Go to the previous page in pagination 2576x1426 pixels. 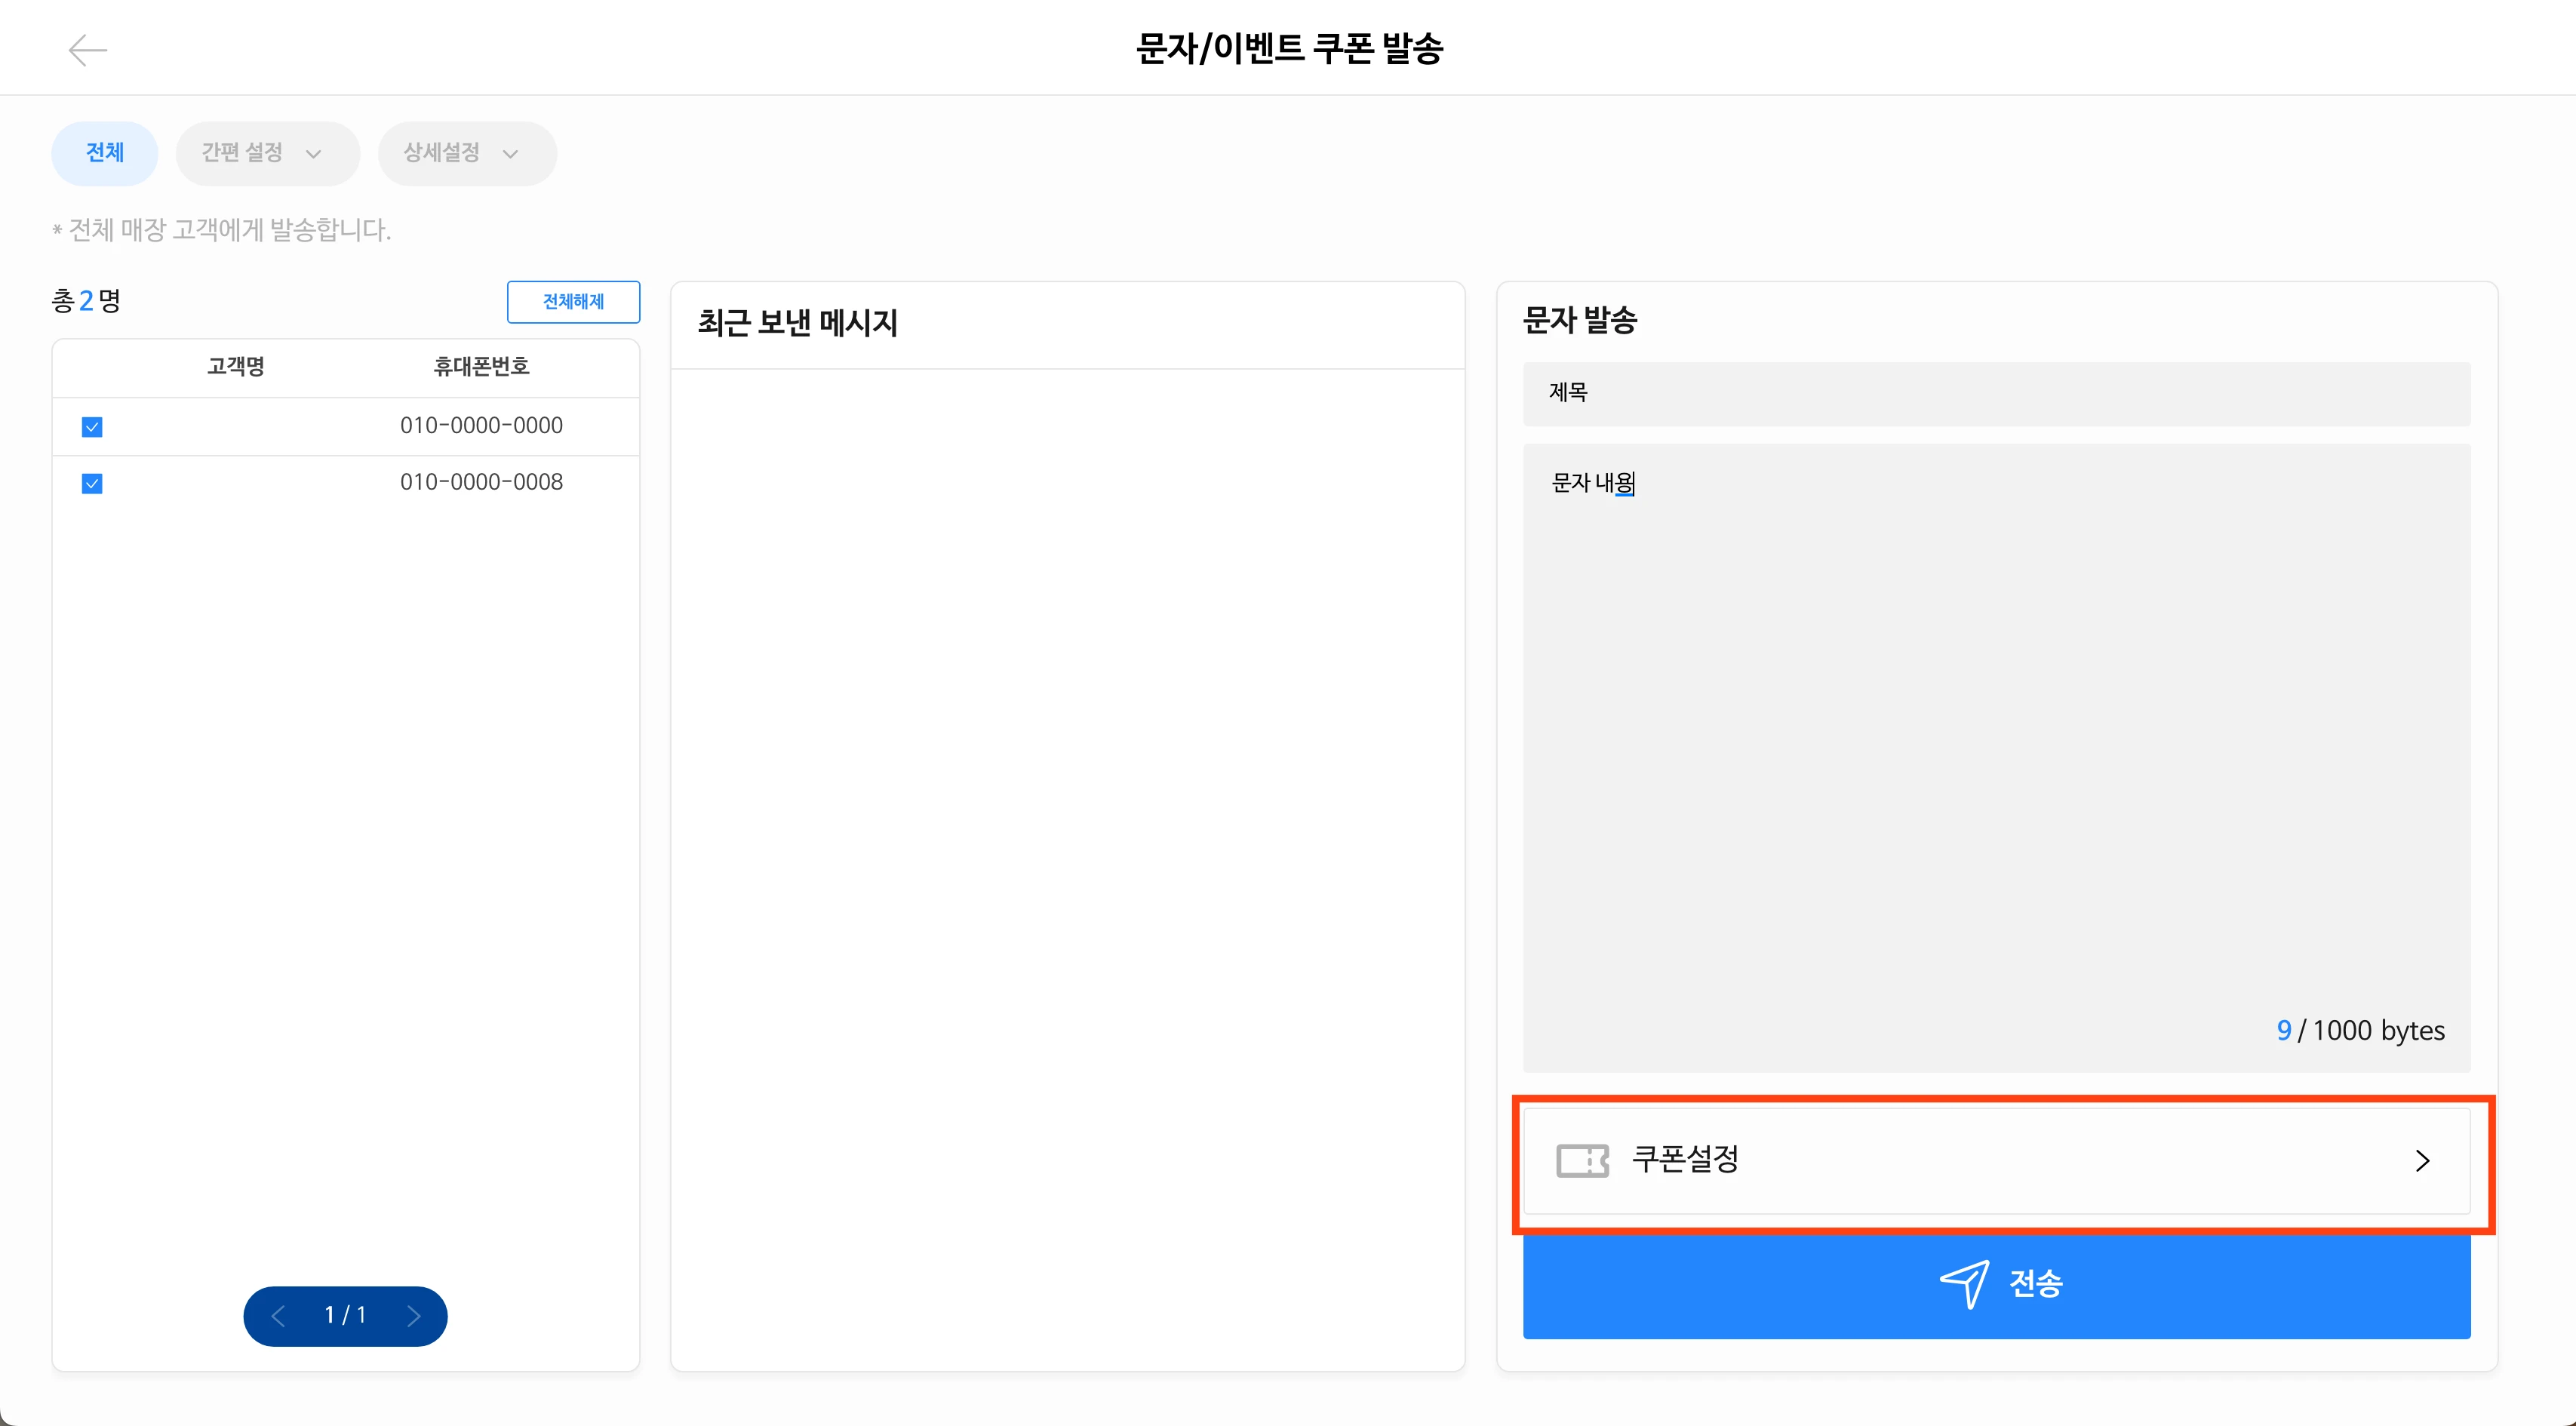tap(279, 1316)
